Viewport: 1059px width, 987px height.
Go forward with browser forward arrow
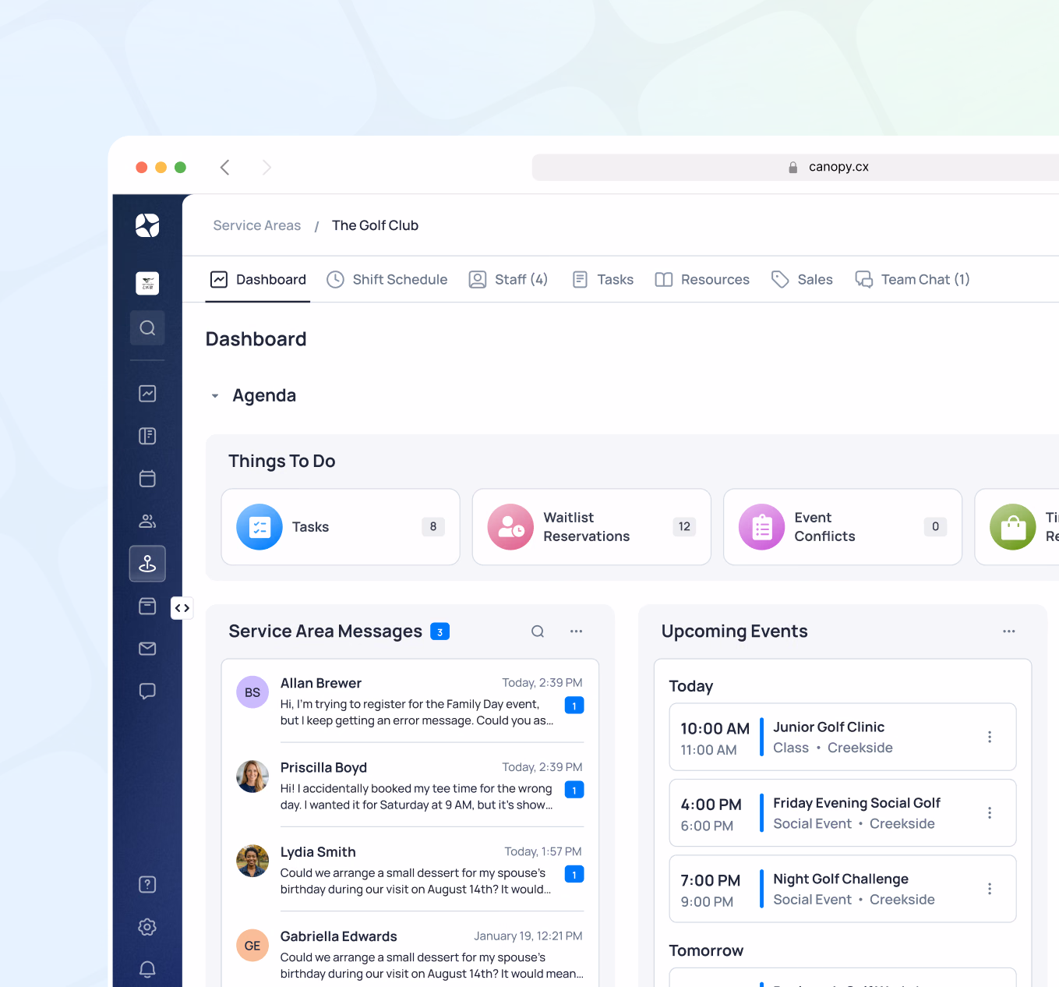267,168
